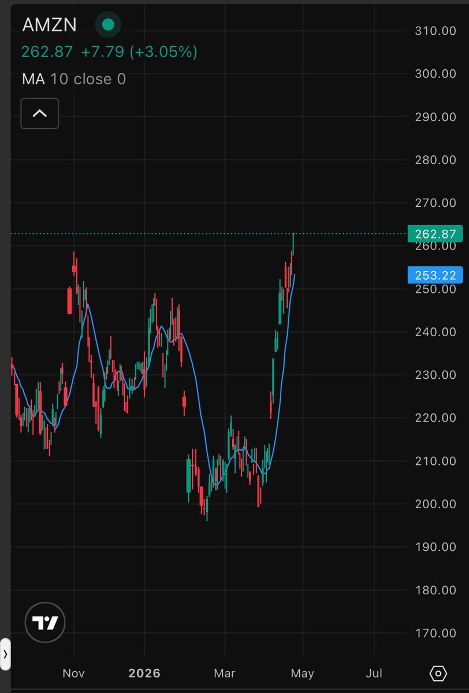Click the 262.87 last price in the header
Image resolution: width=469 pixels, height=693 pixels.
pyautogui.click(x=47, y=52)
